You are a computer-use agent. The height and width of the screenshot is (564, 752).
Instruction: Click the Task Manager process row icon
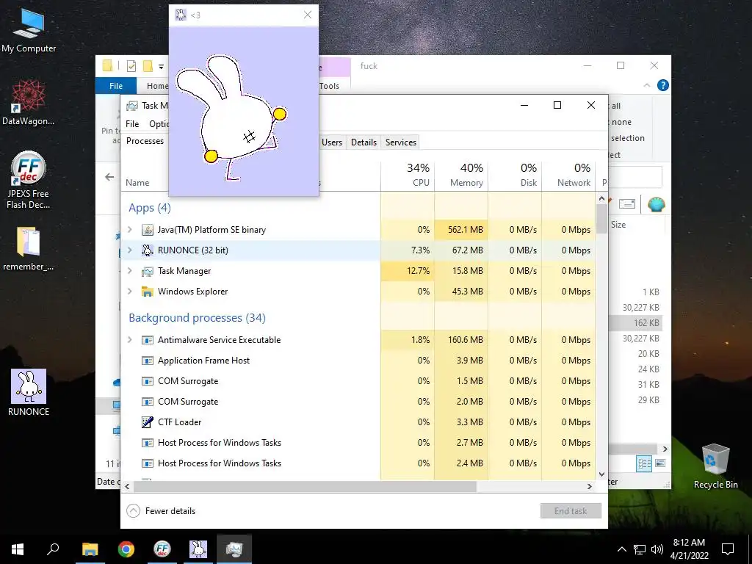[x=147, y=271]
